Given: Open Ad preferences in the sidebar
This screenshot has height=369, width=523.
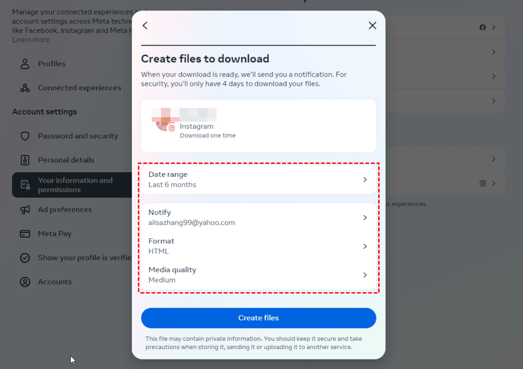Looking at the screenshot, I should coord(65,210).
